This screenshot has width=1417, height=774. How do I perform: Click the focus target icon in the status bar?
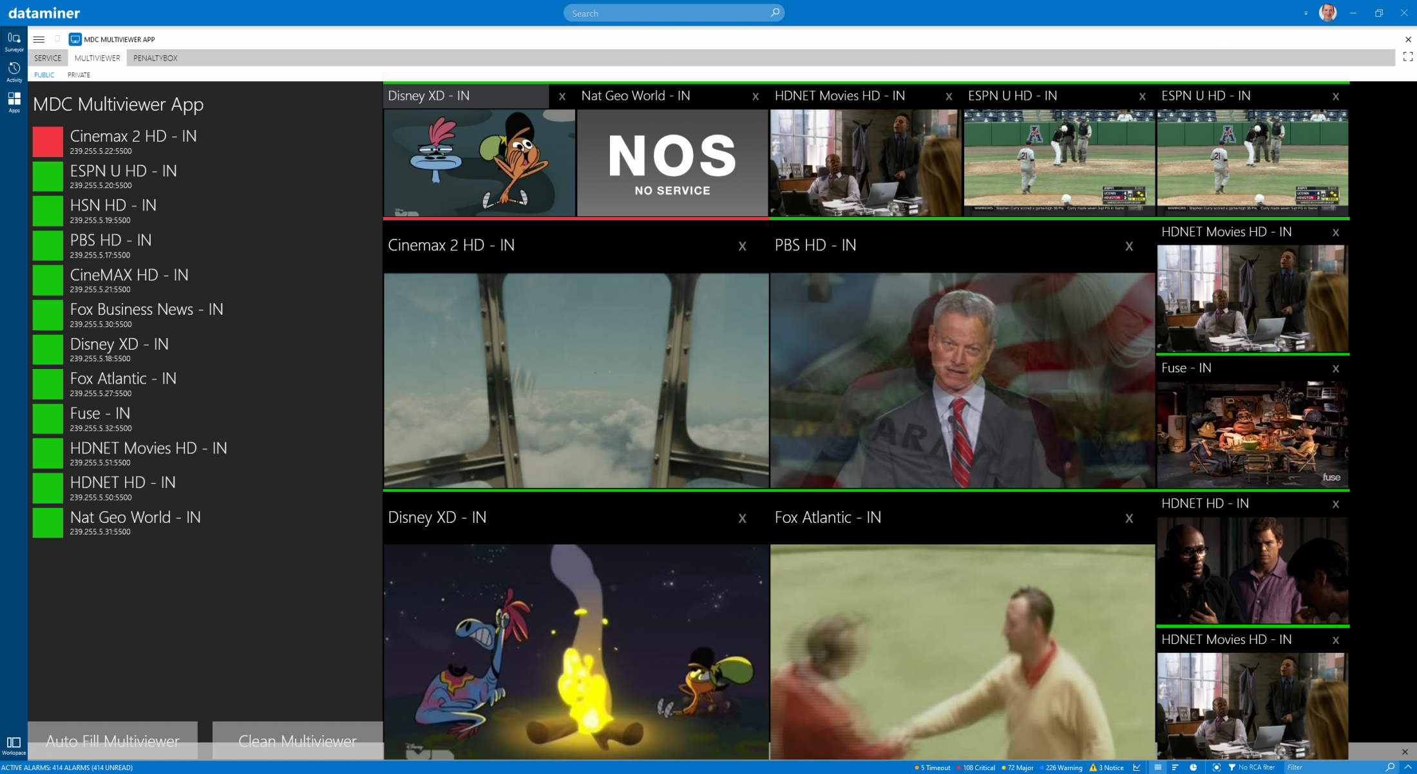click(x=1216, y=768)
